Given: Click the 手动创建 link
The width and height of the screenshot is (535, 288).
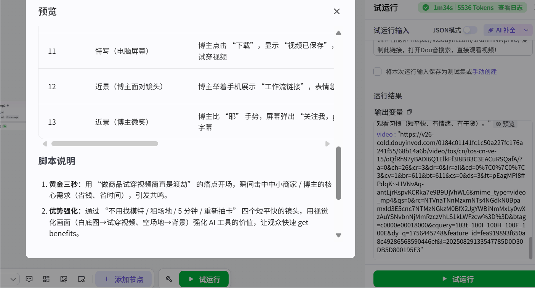Looking at the screenshot, I should coord(484,71).
